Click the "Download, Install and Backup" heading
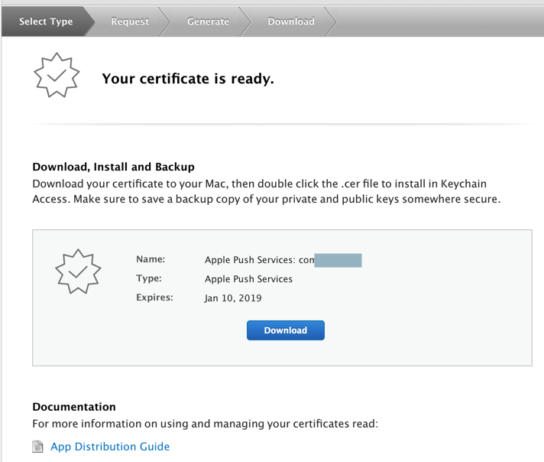Viewport: 544px width, 462px height. point(113,167)
